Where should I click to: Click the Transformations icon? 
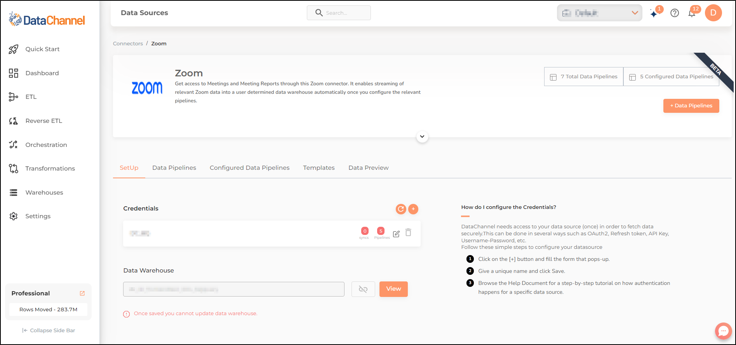coord(14,169)
